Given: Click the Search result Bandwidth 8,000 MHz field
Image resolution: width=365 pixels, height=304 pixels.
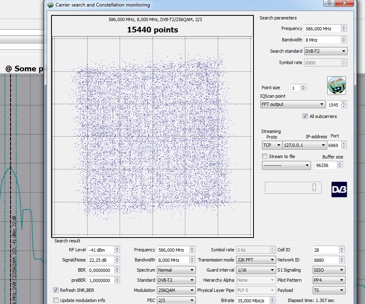Looking at the screenshot, I should pyautogui.click(x=174, y=260).
